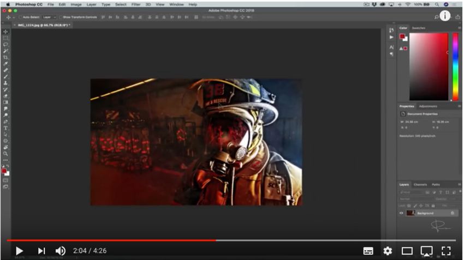This screenshot has height=260, width=464.
Task: Toggle video subtitles button
Action: pyautogui.click(x=368, y=251)
